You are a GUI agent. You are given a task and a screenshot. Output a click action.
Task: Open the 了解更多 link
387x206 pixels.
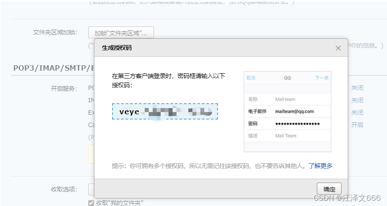[320, 166]
